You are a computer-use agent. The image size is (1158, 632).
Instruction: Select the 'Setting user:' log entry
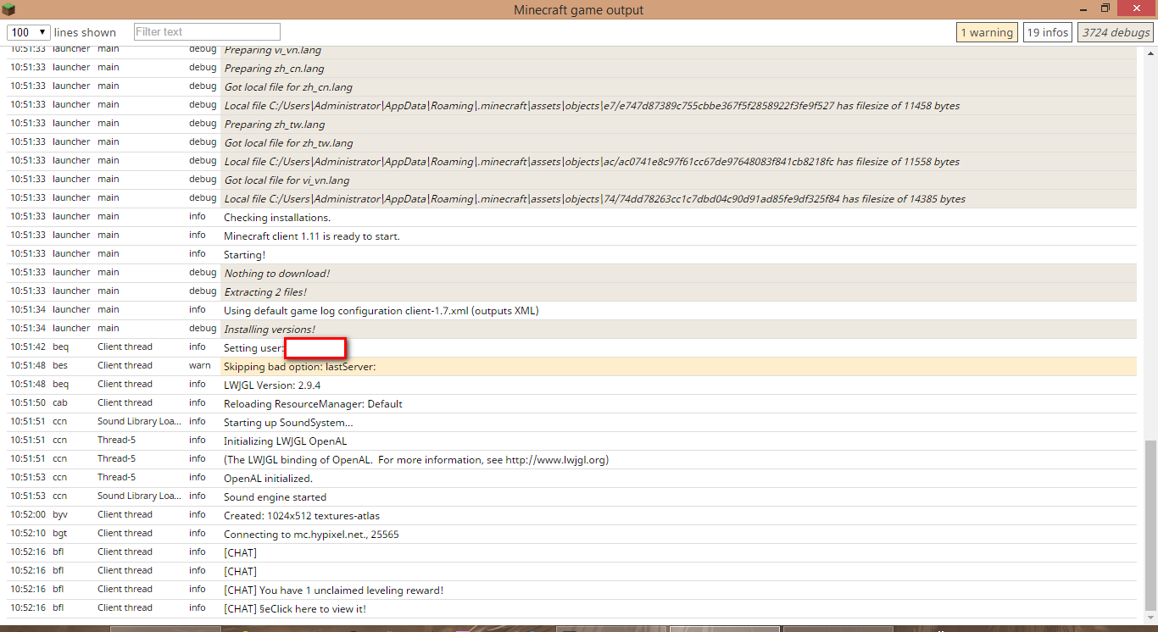click(x=253, y=348)
